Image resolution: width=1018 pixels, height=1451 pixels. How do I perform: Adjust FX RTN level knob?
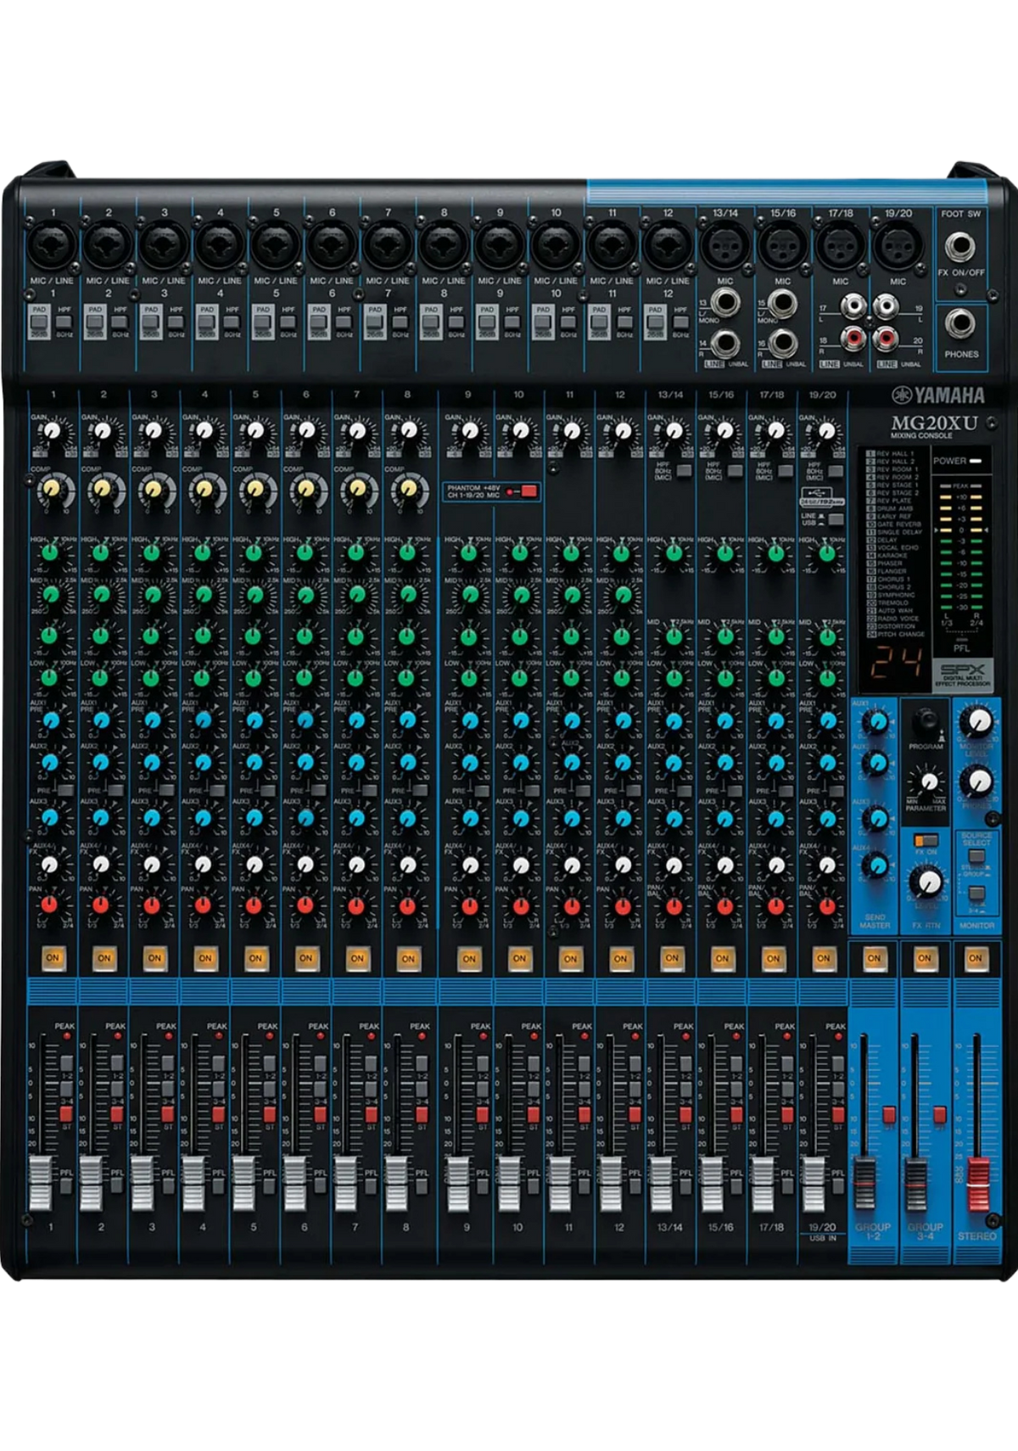point(926,882)
